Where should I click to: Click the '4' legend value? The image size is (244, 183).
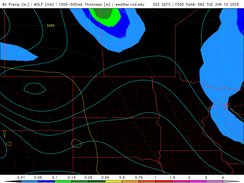[x=223, y=178]
